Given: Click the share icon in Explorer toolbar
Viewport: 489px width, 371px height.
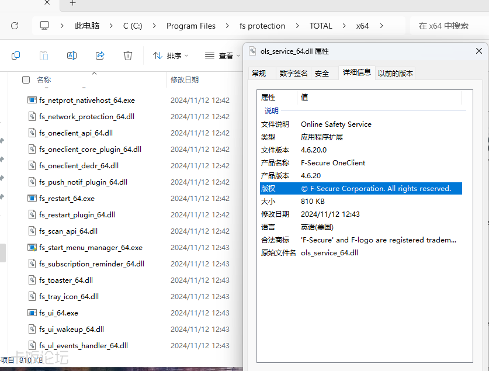Looking at the screenshot, I should tap(100, 56).
